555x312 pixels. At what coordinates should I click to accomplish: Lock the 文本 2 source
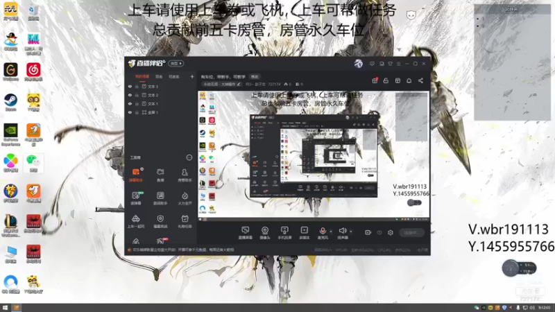(137, 95)
